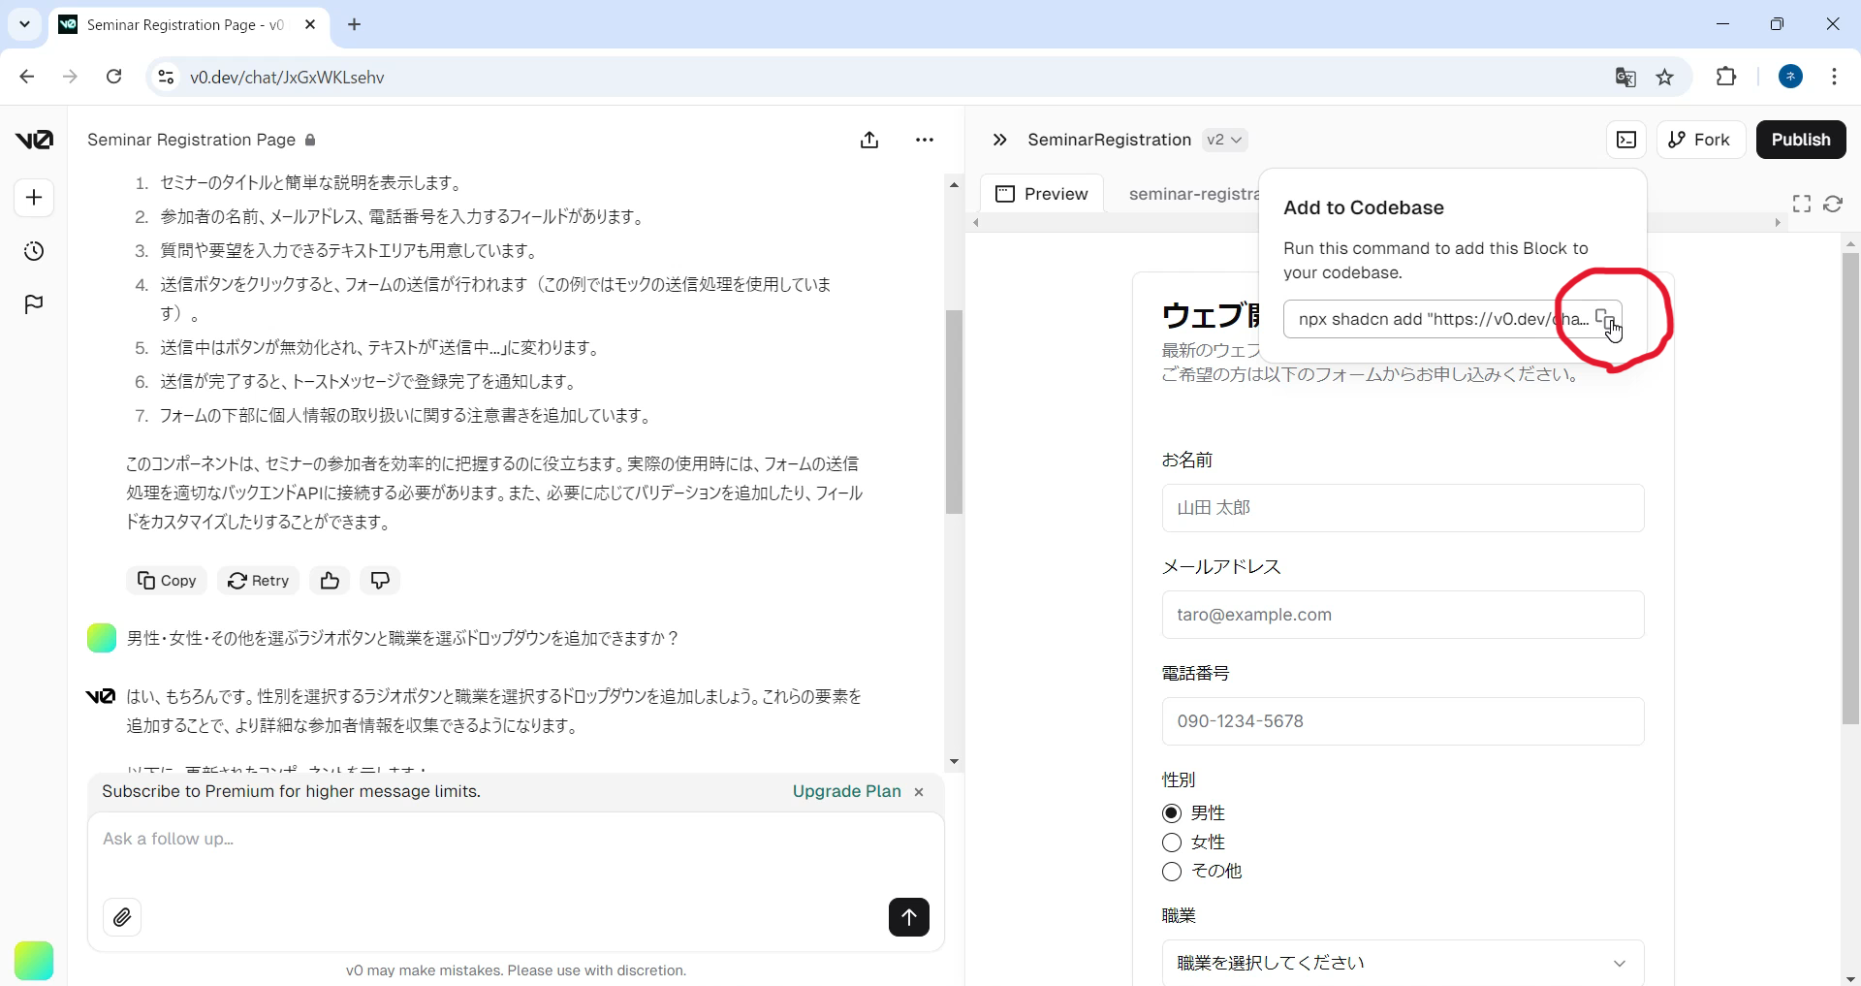The image size is (1861, 986).
Task: Enter fullscreen preview mode
Action: pyautogui.click(x=1802, y=204)
